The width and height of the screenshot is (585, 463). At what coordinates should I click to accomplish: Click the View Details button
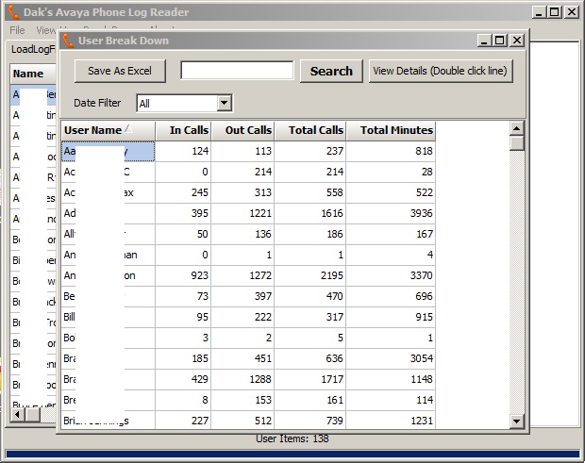click(440, 71)
